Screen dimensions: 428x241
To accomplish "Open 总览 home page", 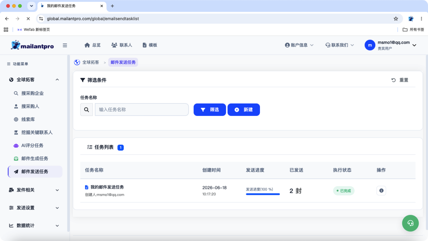I will click(x=92, y=45).
